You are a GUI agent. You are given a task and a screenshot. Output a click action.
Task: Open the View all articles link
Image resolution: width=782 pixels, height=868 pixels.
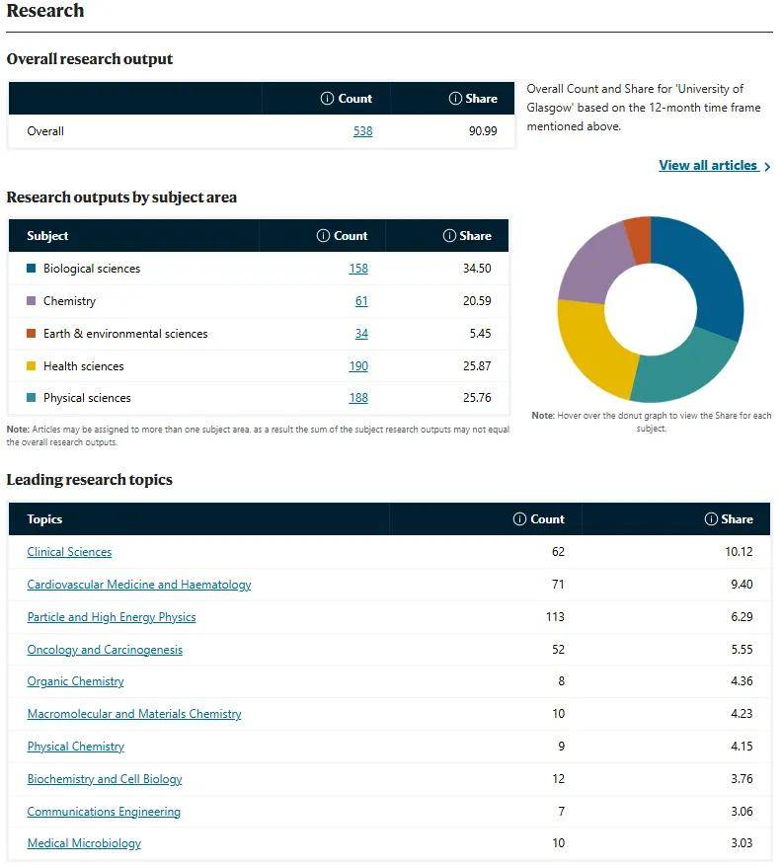point(708,166)
